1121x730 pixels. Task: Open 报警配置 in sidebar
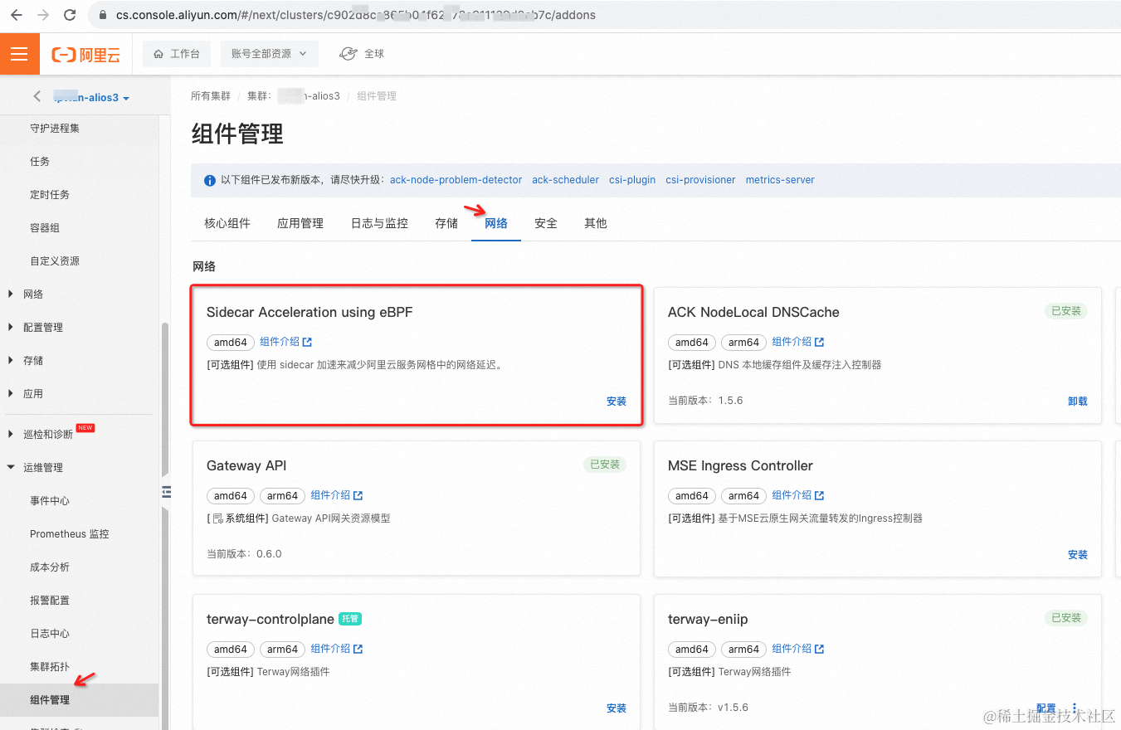point(50,601)
